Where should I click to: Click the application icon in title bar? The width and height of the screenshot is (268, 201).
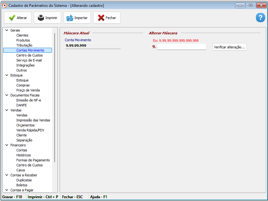tap(5, 6)
